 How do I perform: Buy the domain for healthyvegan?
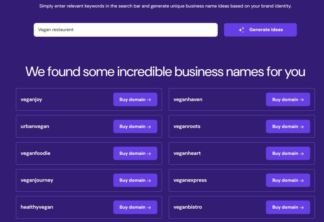[x=135, y=207]
